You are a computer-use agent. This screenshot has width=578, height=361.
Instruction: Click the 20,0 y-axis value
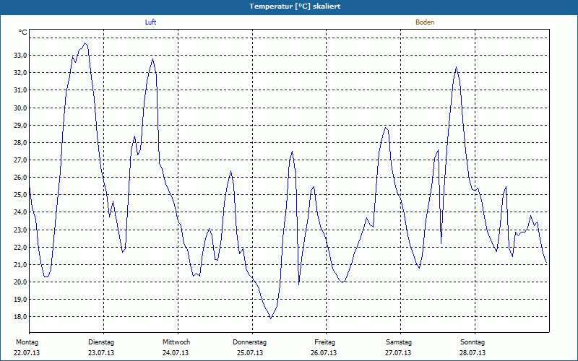point(21,282)
